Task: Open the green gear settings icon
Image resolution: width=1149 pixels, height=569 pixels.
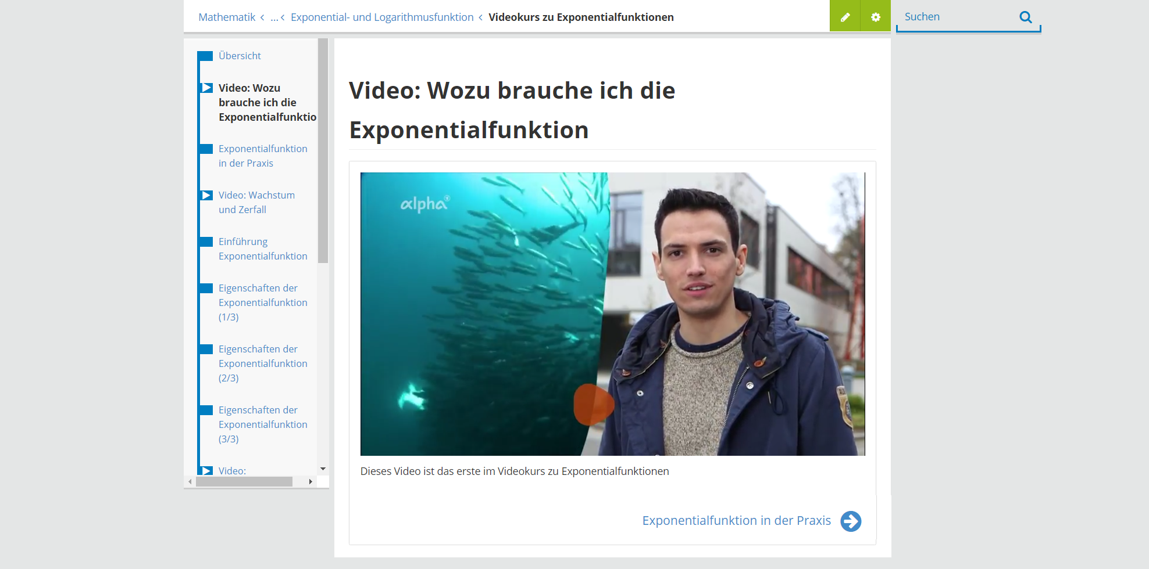Action: pos(876,16)
